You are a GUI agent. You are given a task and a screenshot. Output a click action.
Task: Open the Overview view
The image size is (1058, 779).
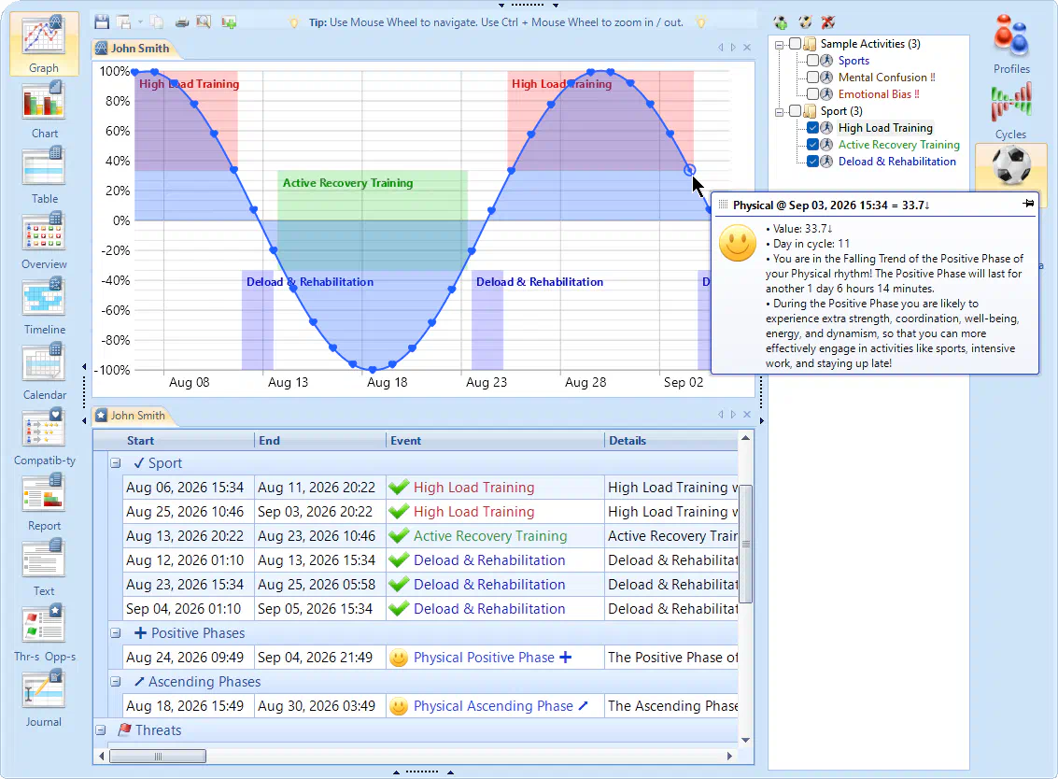coord(44,241)
